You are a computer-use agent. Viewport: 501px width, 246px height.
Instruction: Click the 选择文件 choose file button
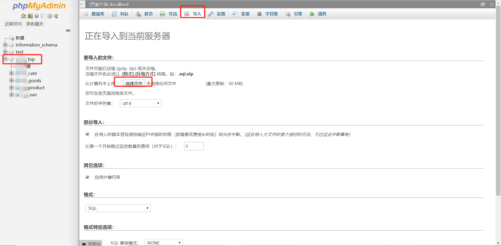click(x=134, y=83)
